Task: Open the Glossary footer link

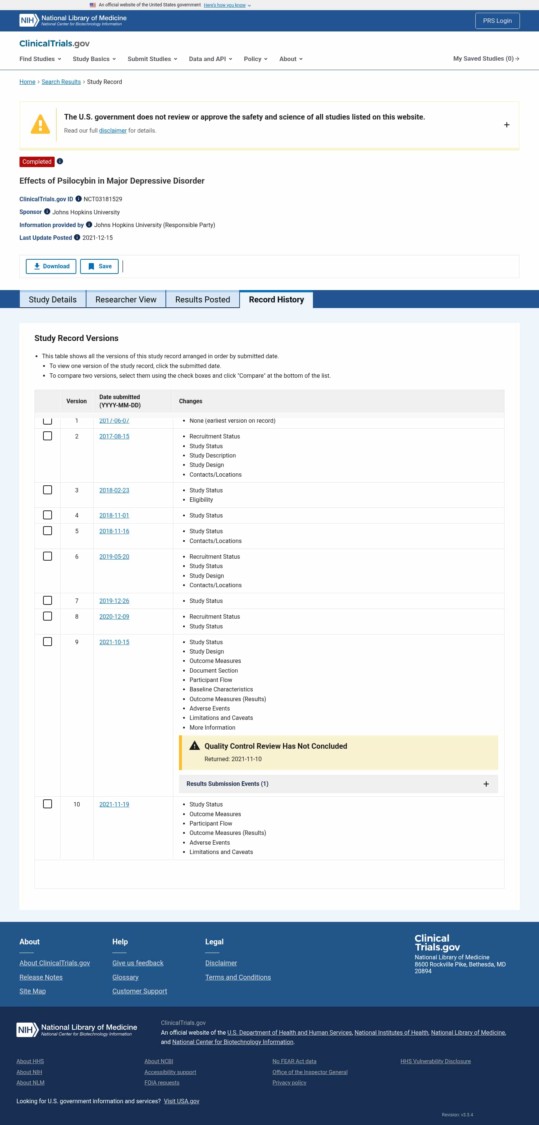Action: click(125, 977)
